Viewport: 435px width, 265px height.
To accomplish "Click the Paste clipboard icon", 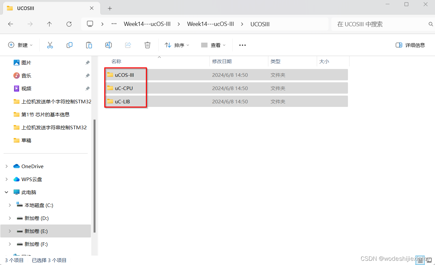I will point(89,45).
